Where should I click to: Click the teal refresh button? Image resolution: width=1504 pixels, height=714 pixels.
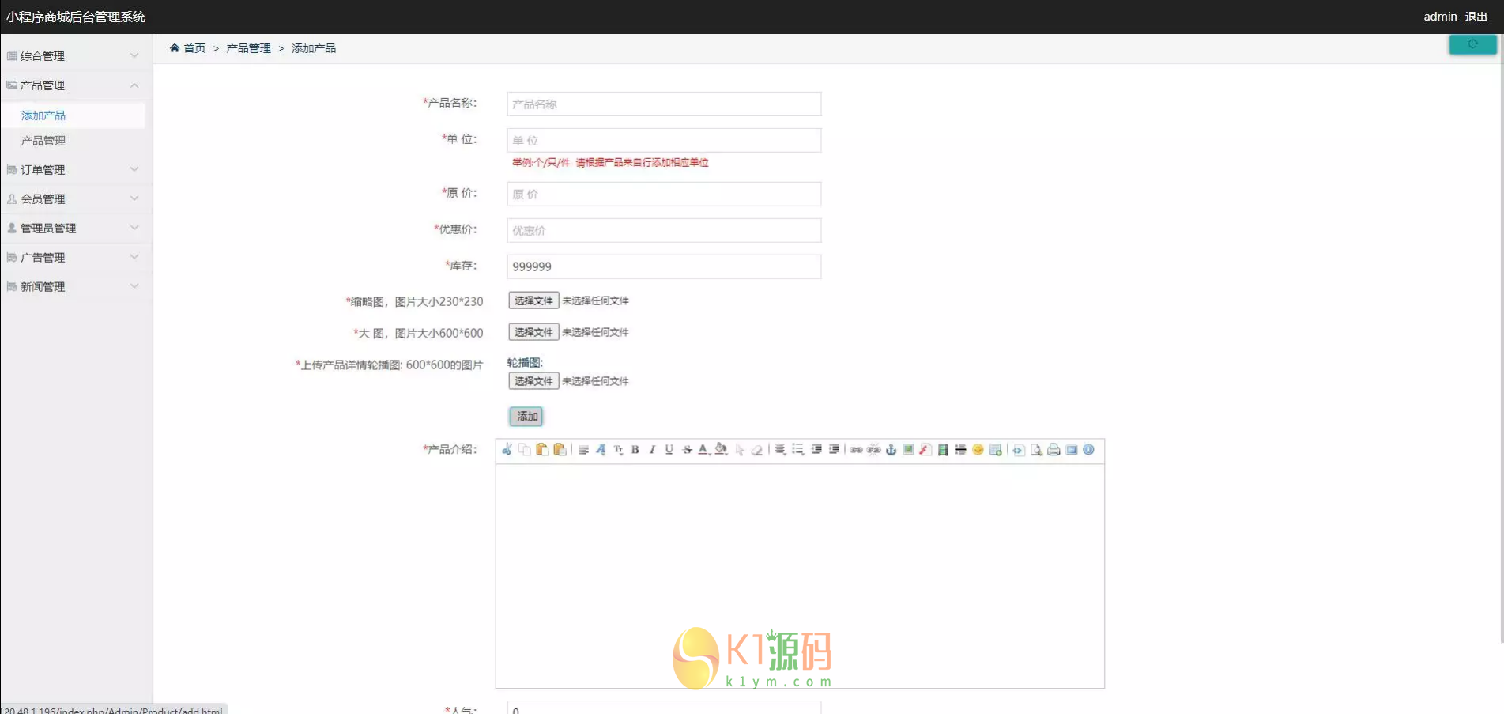(x=1472, y=44)
